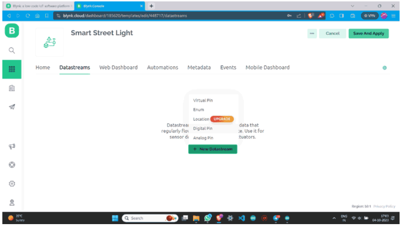Image resolution: width=401 pixels, height=226 pixels.
Task: Select Digital Pin from the datastream menu
Action: tap(202, 128)
